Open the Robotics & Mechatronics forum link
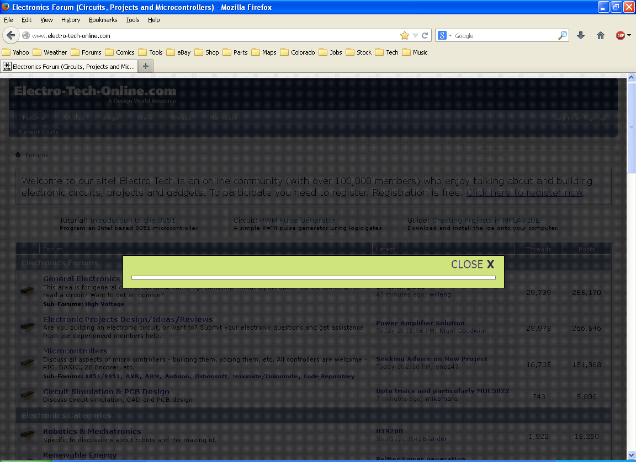Screen dimensions: 636x462 pos(92,431)
